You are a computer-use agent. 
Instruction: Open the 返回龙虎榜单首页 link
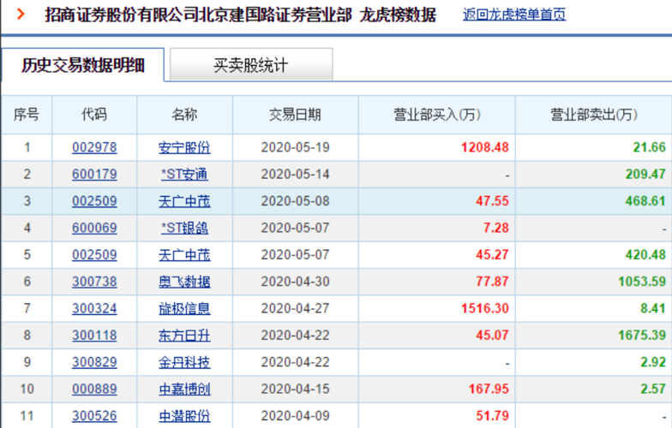point(514,15)
